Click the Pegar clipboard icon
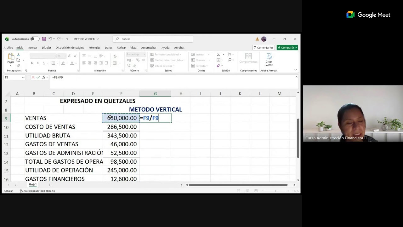Viewport: 403px width, 227px height. (x=11, y=56)
